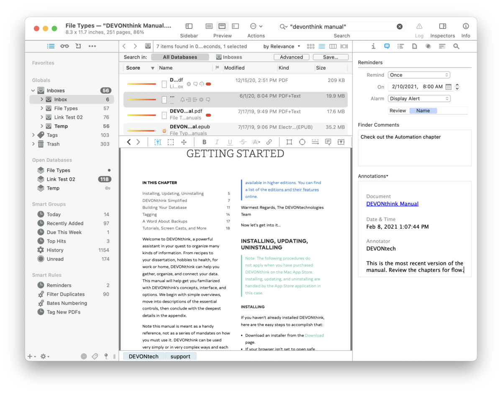This screenshot has height=394, width=502.
Task: Click the pin icon in bottom bar
Action: coord(106,356)
